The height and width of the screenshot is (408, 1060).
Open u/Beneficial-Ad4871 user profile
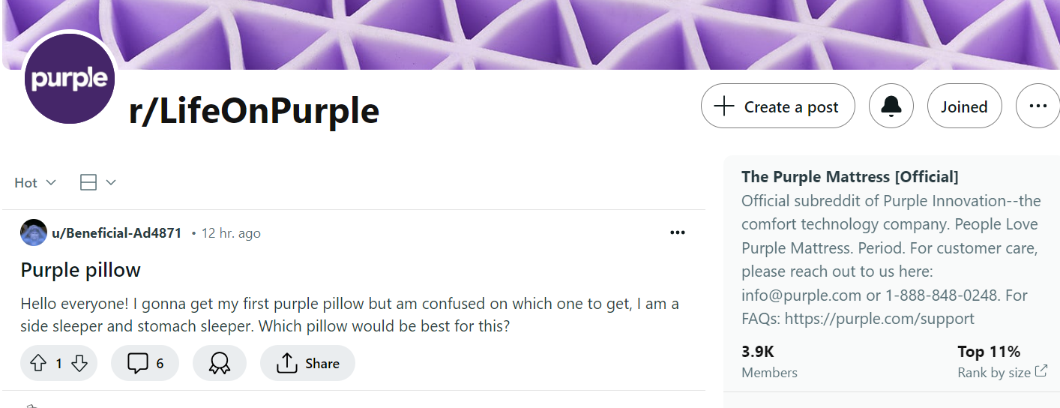pyautogui.click(x=116, y=233)
